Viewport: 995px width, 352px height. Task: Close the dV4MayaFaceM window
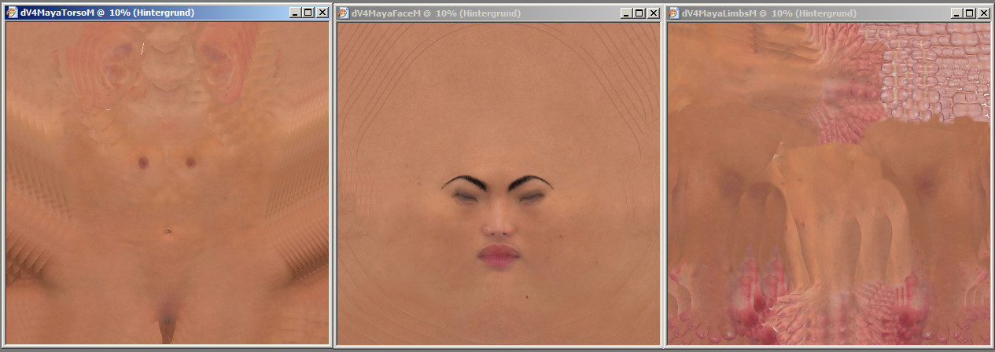653,13
